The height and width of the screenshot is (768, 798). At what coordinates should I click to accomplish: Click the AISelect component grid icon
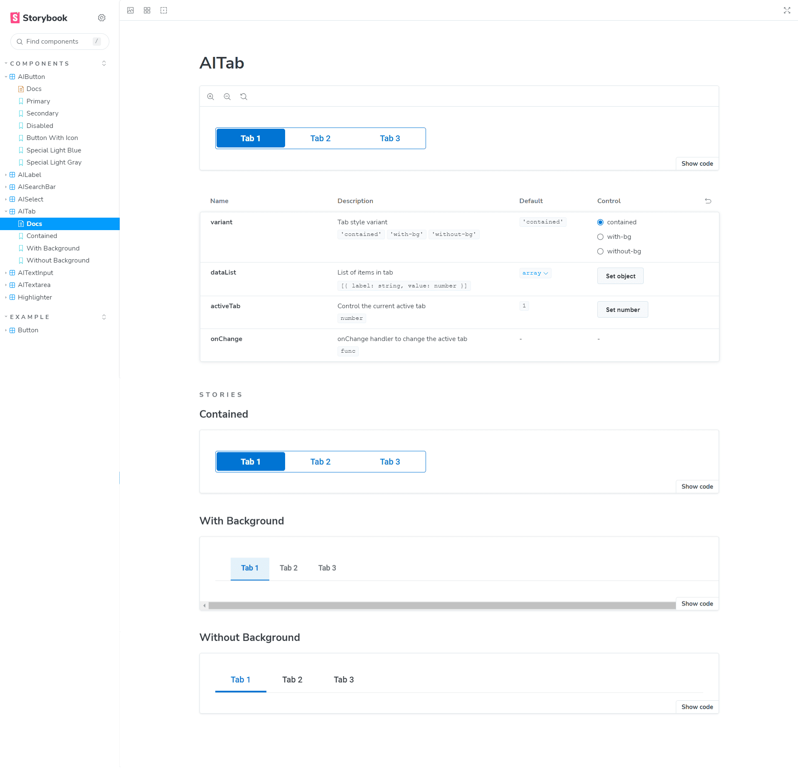[12, 199]
